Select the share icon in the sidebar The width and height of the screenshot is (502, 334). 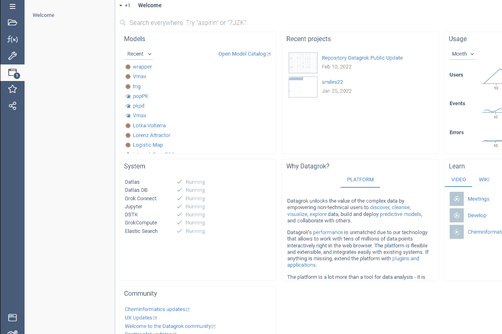pos(12,106)
